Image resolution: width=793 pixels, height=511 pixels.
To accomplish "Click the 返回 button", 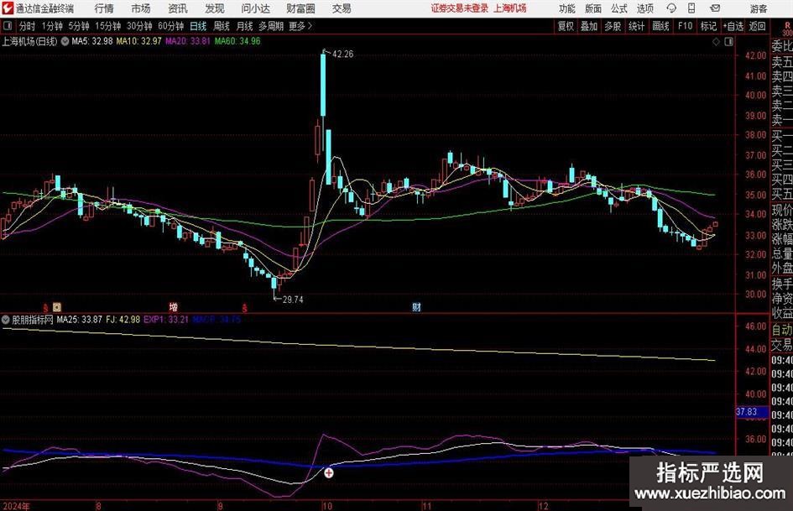I will 757,26.
